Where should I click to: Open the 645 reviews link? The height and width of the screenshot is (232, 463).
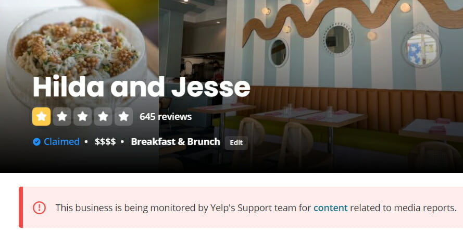[x=166, y=117]
